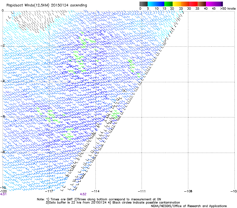Click the latitude label '0' at top left

(x=3, y=11)
